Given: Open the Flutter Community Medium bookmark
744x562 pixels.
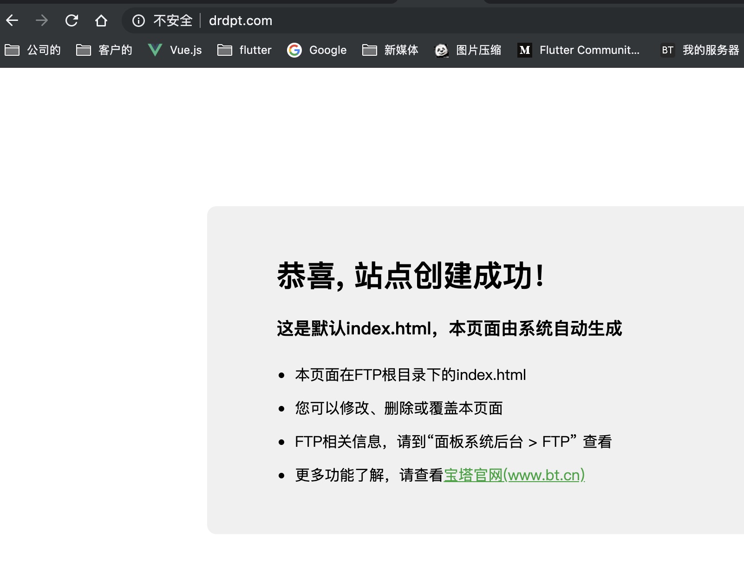Looking at the screenshot, I should [578, 50].
